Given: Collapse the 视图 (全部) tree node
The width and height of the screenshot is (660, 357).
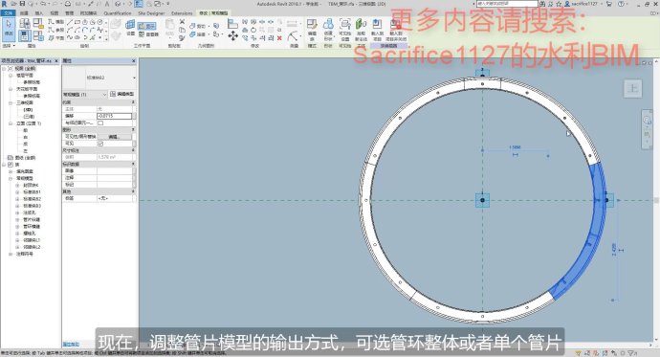Looking at the screenshot, I should (4, 68).
